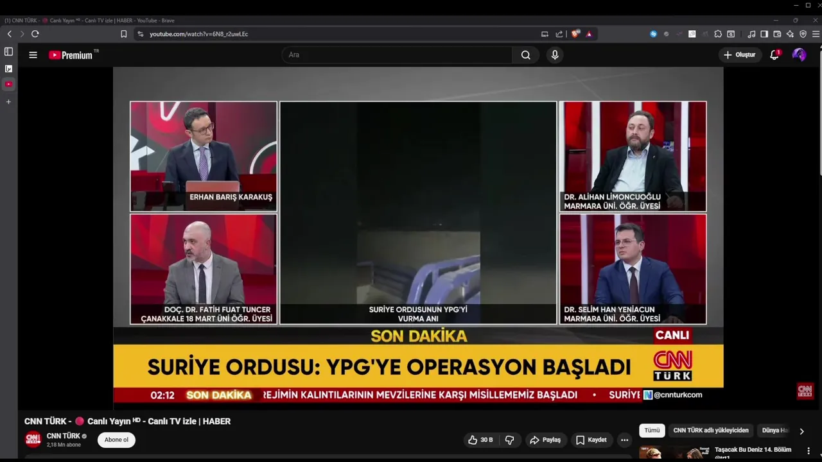This screenshot has height=462, width=822.
Task: Open the account avatar menu
Action: pos(800,55)
